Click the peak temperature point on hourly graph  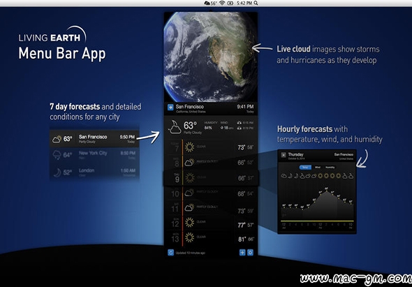(x=326, y=191)
